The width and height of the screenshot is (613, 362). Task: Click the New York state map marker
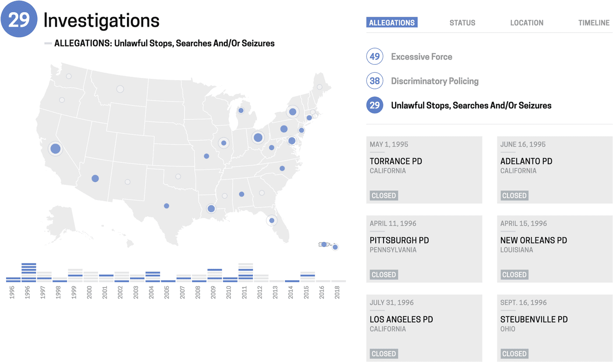point(292,112)
